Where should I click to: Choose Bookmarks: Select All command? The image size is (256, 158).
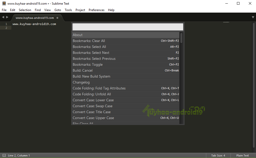(x=126, y=47)
